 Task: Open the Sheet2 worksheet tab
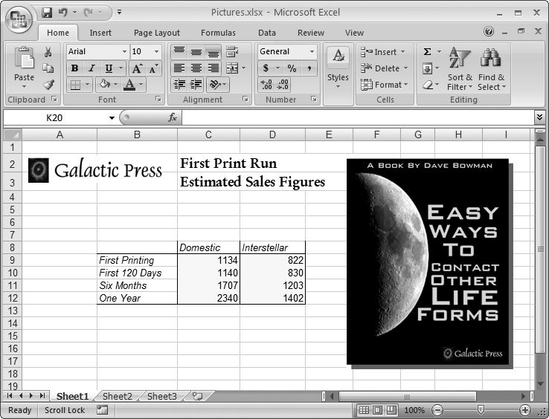coord(117,397)
